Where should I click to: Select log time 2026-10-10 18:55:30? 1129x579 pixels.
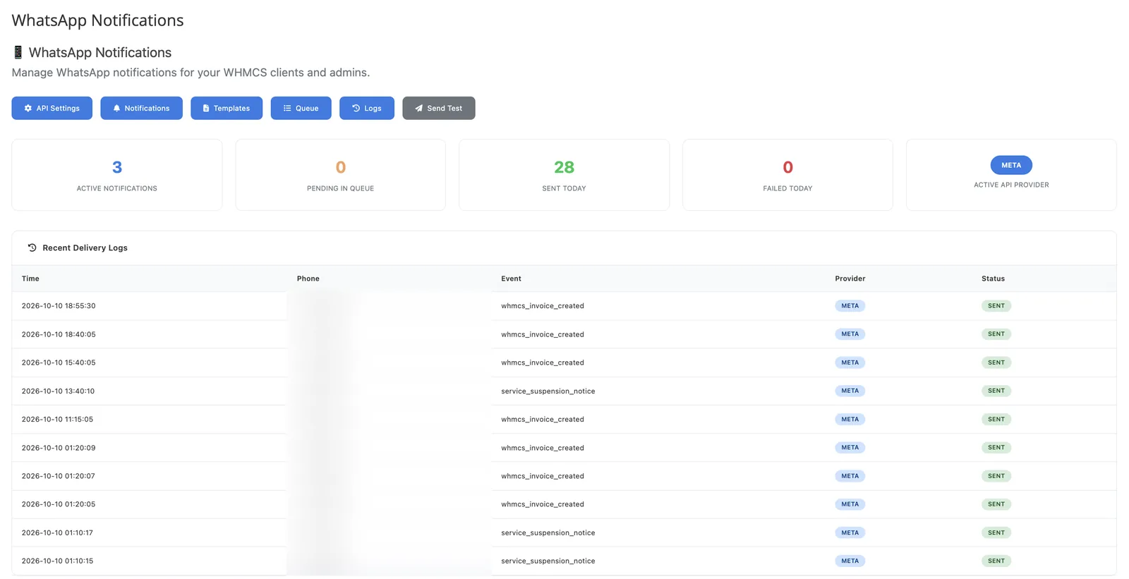(59, 306)
